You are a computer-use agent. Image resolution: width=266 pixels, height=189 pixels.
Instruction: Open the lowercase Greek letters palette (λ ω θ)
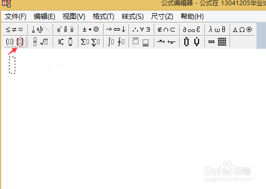click(x=217, y=29)
